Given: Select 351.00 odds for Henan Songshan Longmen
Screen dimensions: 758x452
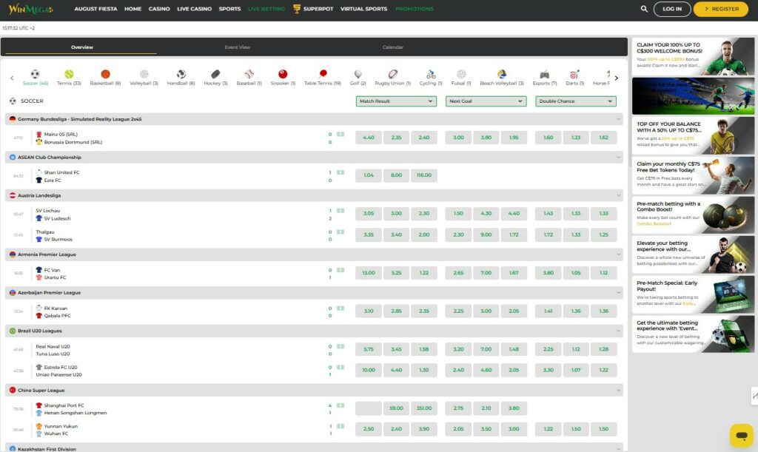Looking at the screenshot, I should (424, 408).
